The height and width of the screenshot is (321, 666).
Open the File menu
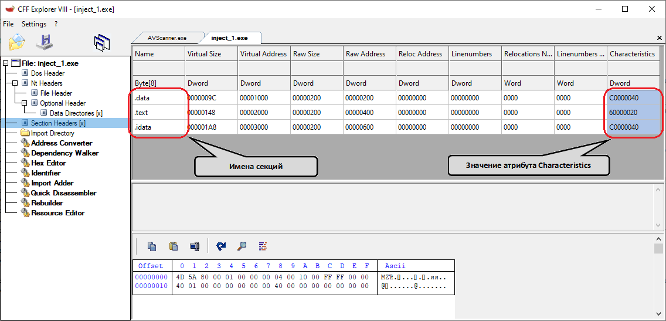tap(8, 24)
